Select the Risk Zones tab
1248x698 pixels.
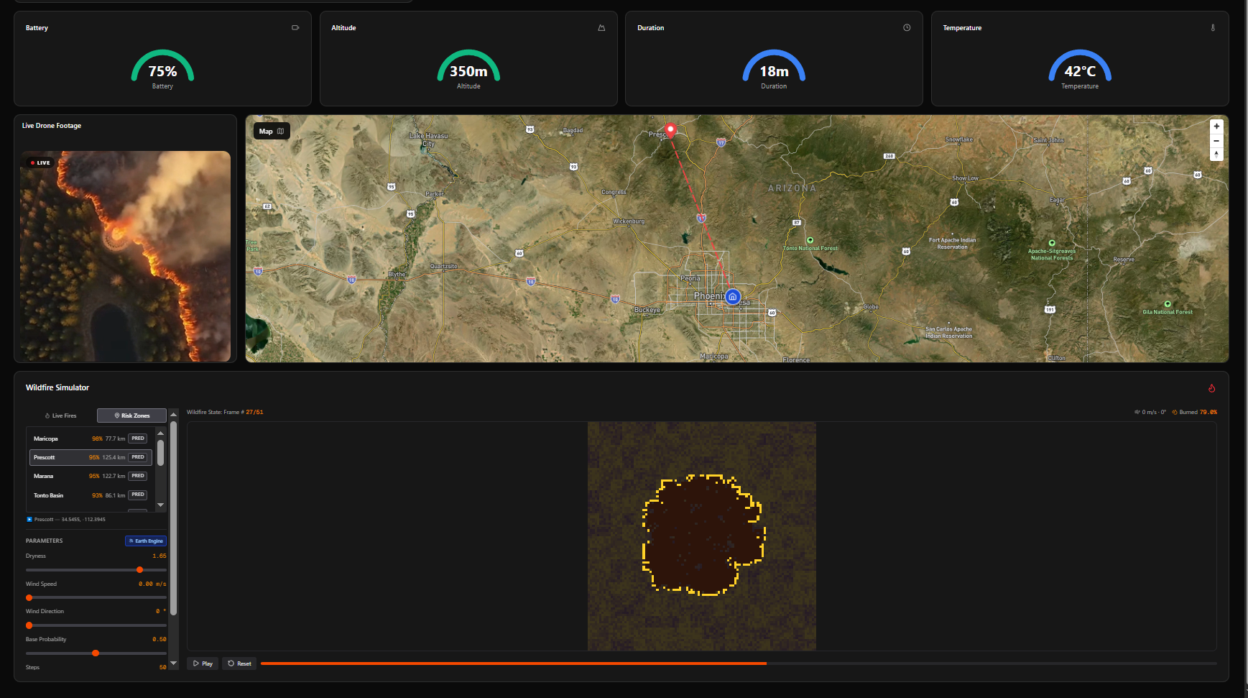[131, 415]
